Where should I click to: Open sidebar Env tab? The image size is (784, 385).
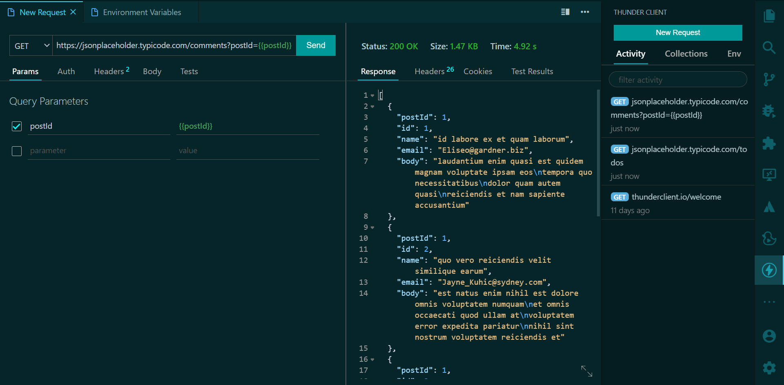pos(734,54)
